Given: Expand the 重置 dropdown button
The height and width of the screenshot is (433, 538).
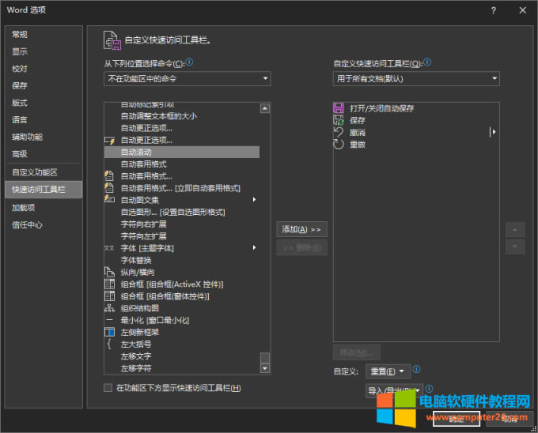Looking at the screenshot, I should [390, 371].
